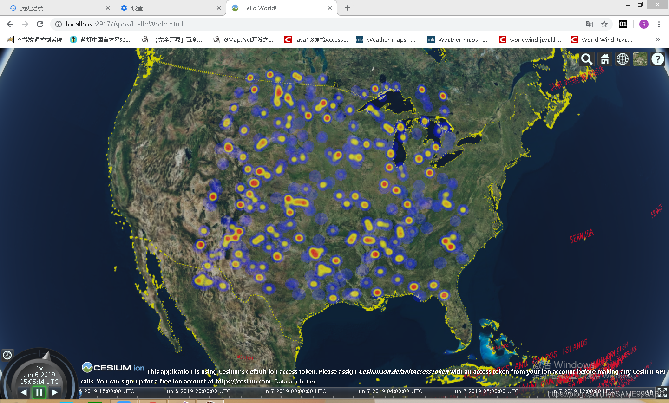Open the base imagery layer picker
The image size is (669, 403).
[x=640, y=59]
